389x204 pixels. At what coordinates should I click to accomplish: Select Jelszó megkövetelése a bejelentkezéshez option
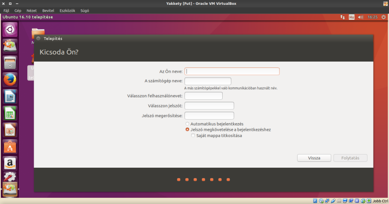(188, 130)
